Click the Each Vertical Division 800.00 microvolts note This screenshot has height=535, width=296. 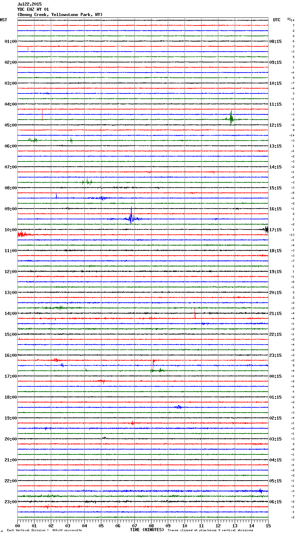coord(44,530)
